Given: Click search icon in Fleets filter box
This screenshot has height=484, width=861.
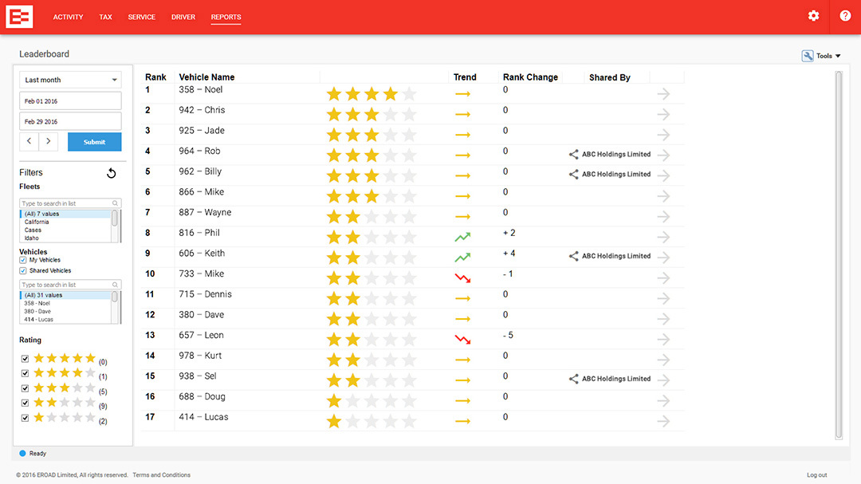Looking at the screenshot, I should point(116,203).
